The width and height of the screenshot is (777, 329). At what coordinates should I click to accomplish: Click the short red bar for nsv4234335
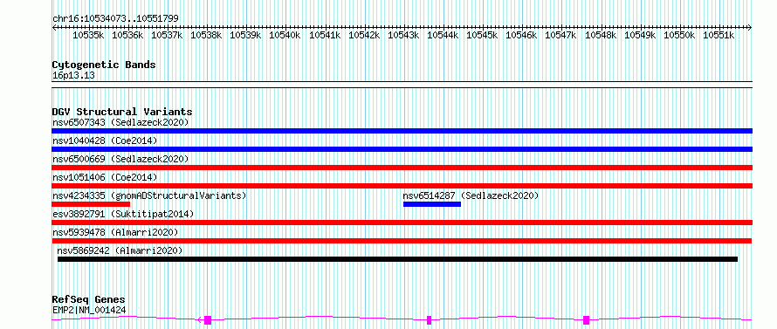coord(91,204)
